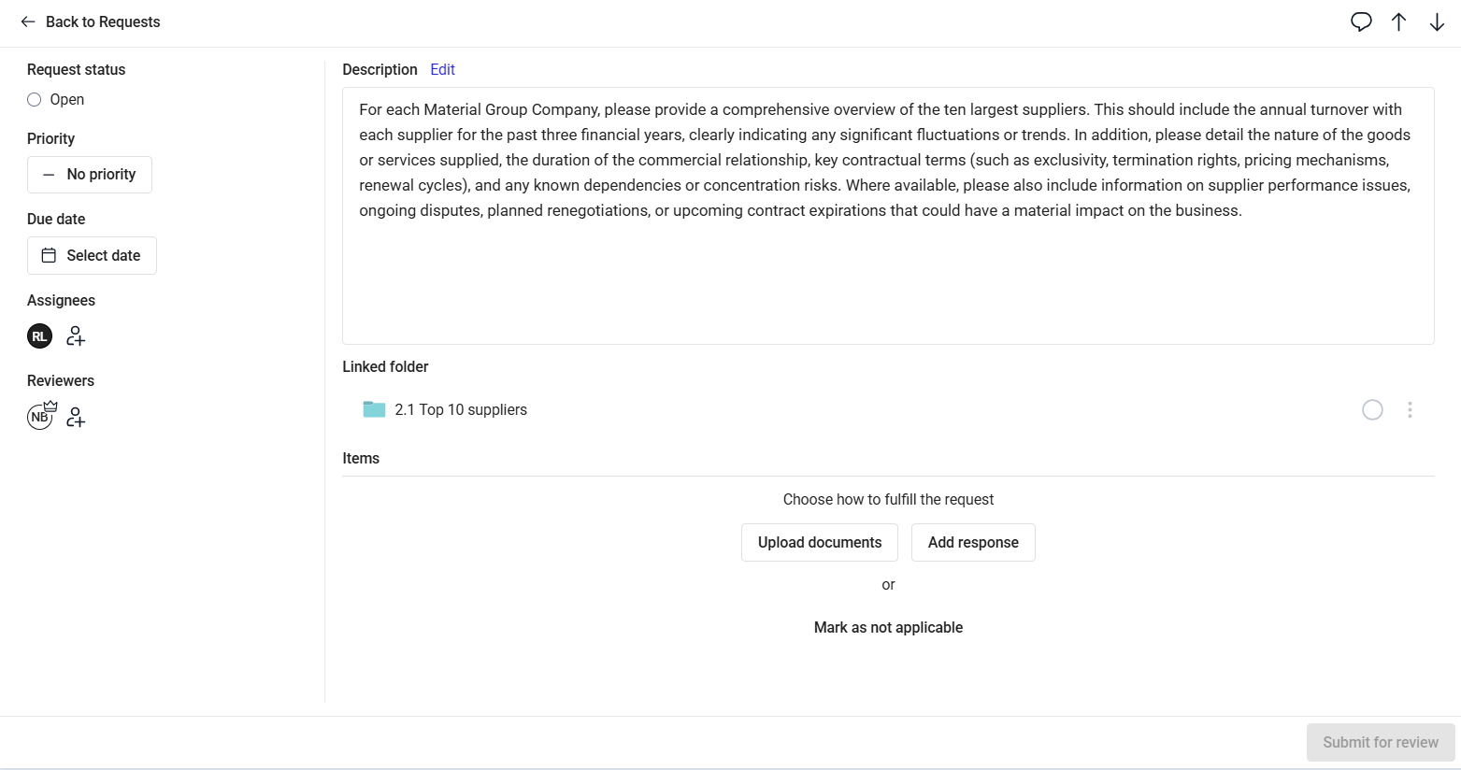Image resolution: width=1461 pixels, height=770 pixels.
Task: Click the Add response button
Action: pos(973,542)
